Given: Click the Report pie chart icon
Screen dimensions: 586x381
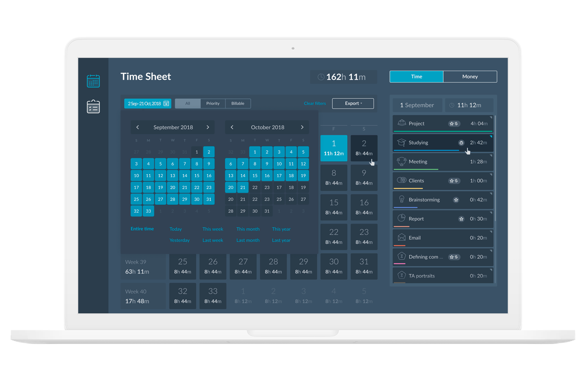Looking at the screenshot, I should click(x=401, y=218).
